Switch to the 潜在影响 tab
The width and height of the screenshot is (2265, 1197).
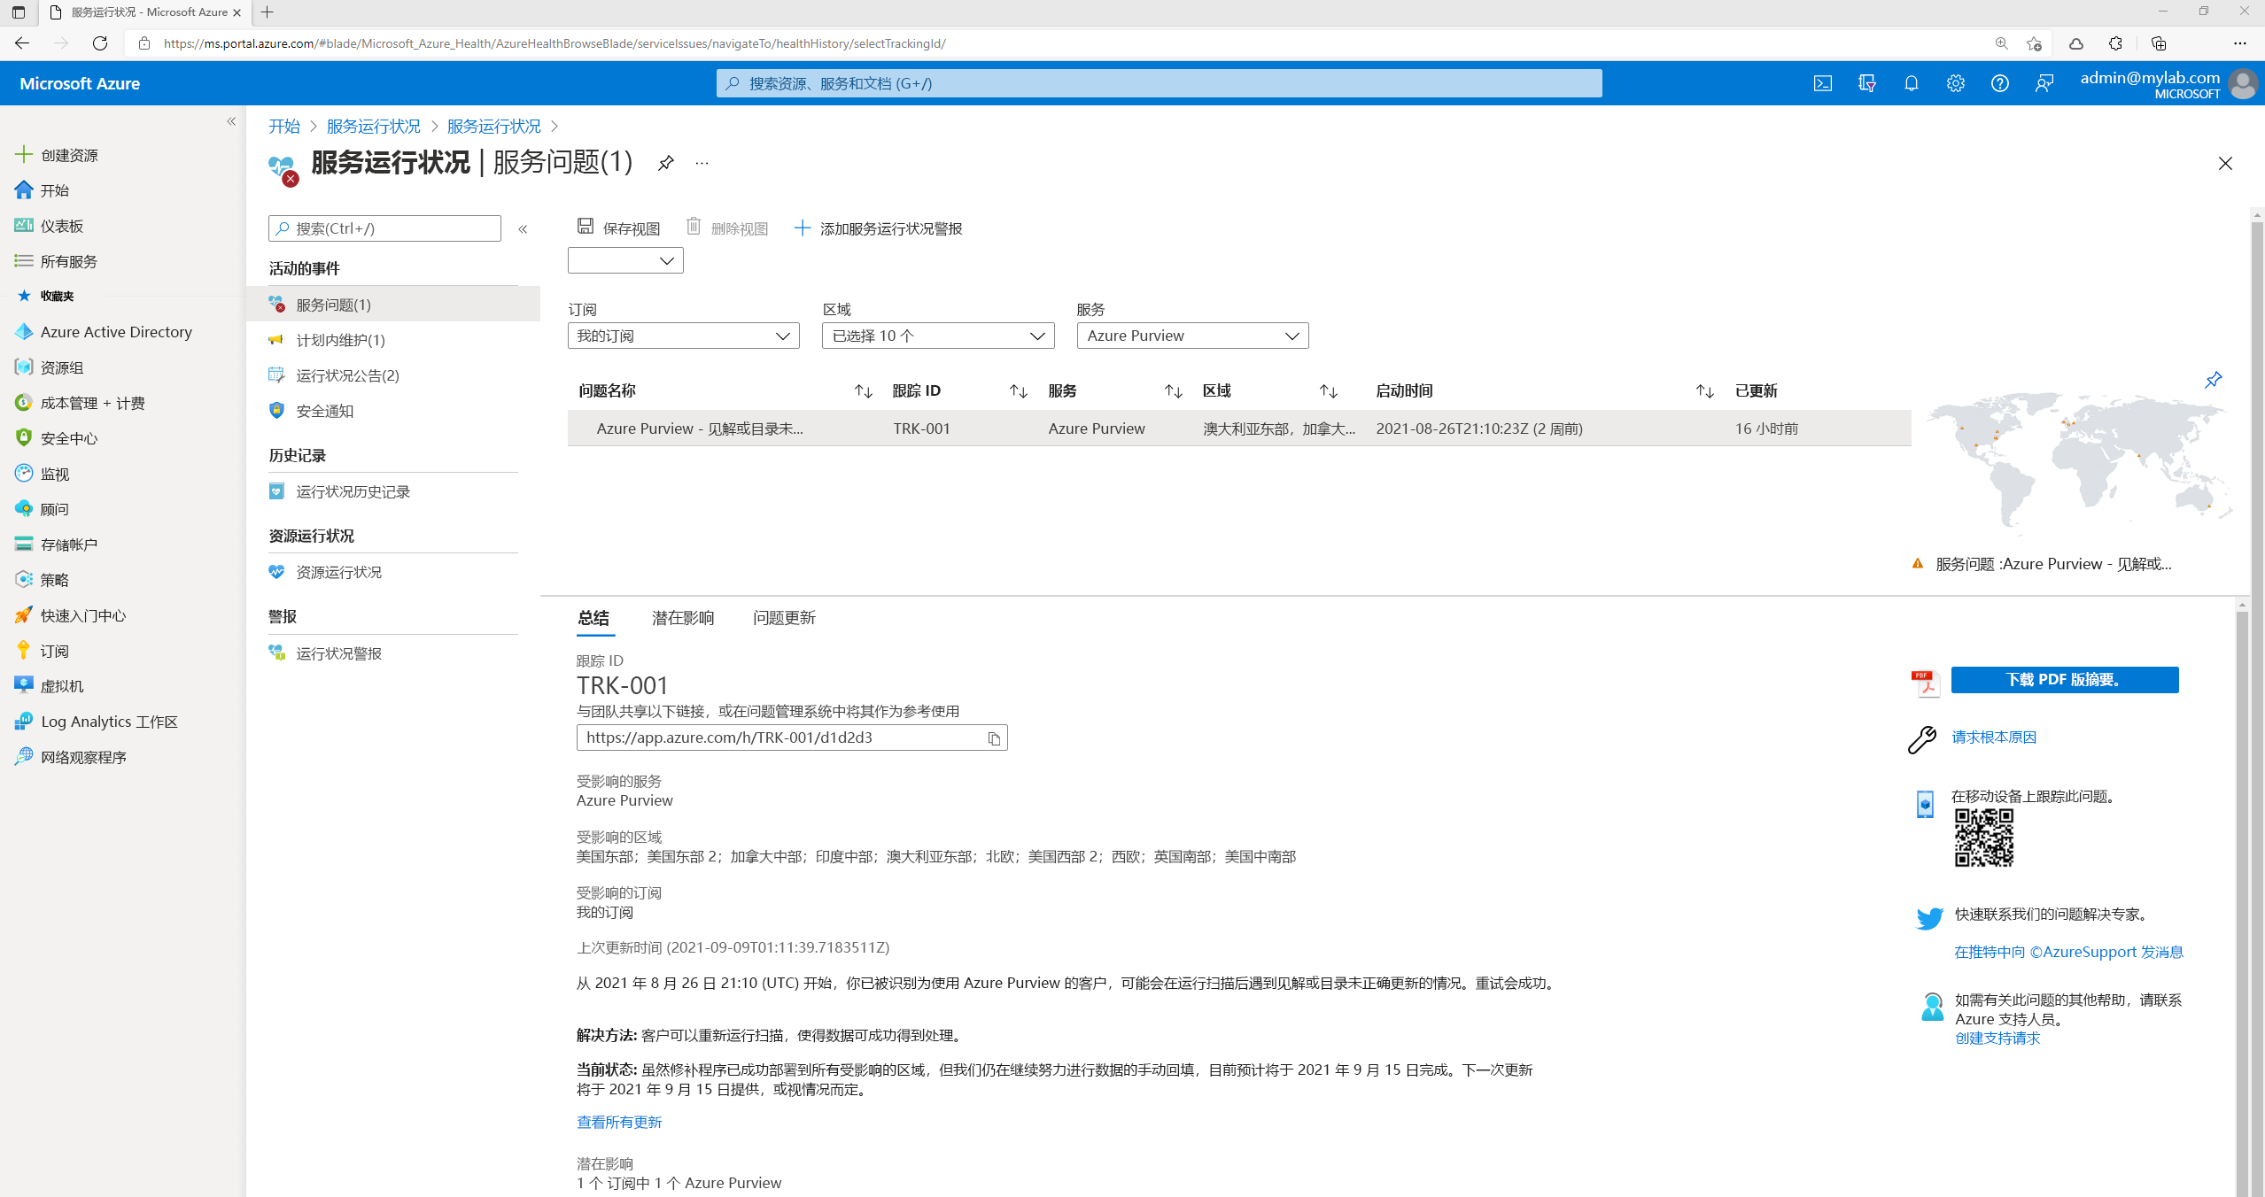point(681,617)
